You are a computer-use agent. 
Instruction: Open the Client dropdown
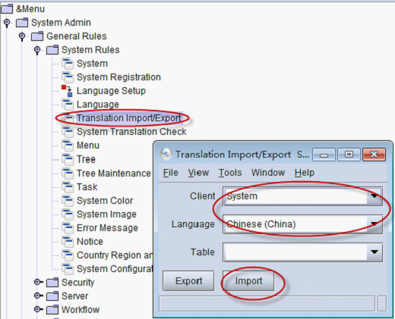(x=374, y=196)
